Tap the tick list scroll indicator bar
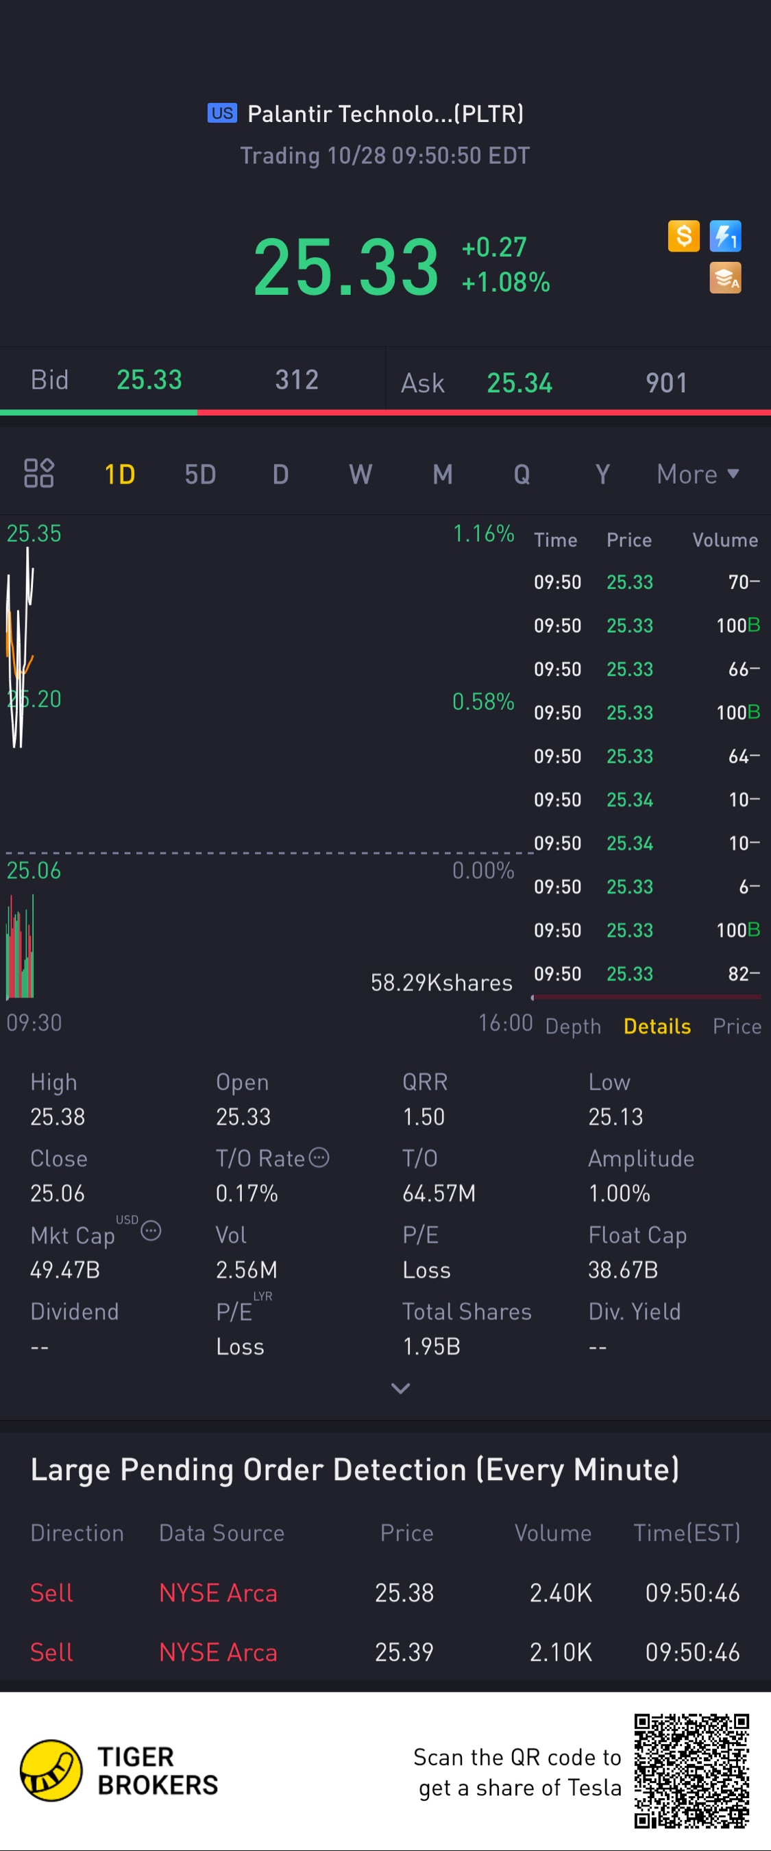Viewport: 771px width, 1851px height. click(x=646, y=996)
